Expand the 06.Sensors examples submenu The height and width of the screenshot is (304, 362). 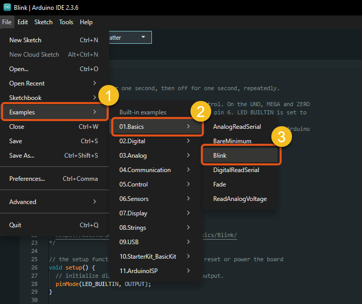coord(156,199)
